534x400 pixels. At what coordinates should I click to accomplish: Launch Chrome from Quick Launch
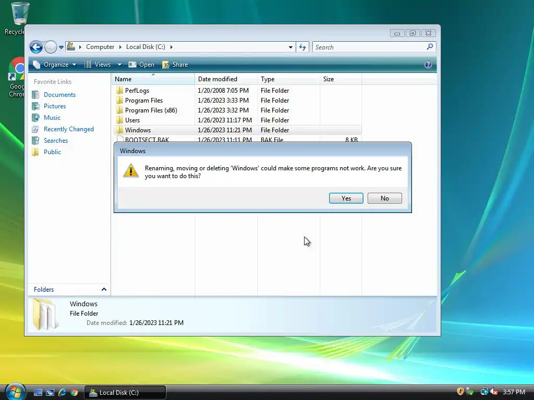(74, 393)
